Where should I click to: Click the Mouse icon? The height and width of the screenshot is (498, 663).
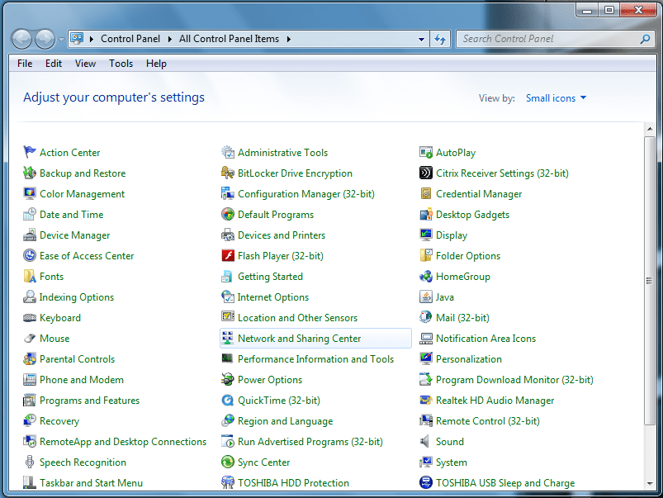pos(30,338)
